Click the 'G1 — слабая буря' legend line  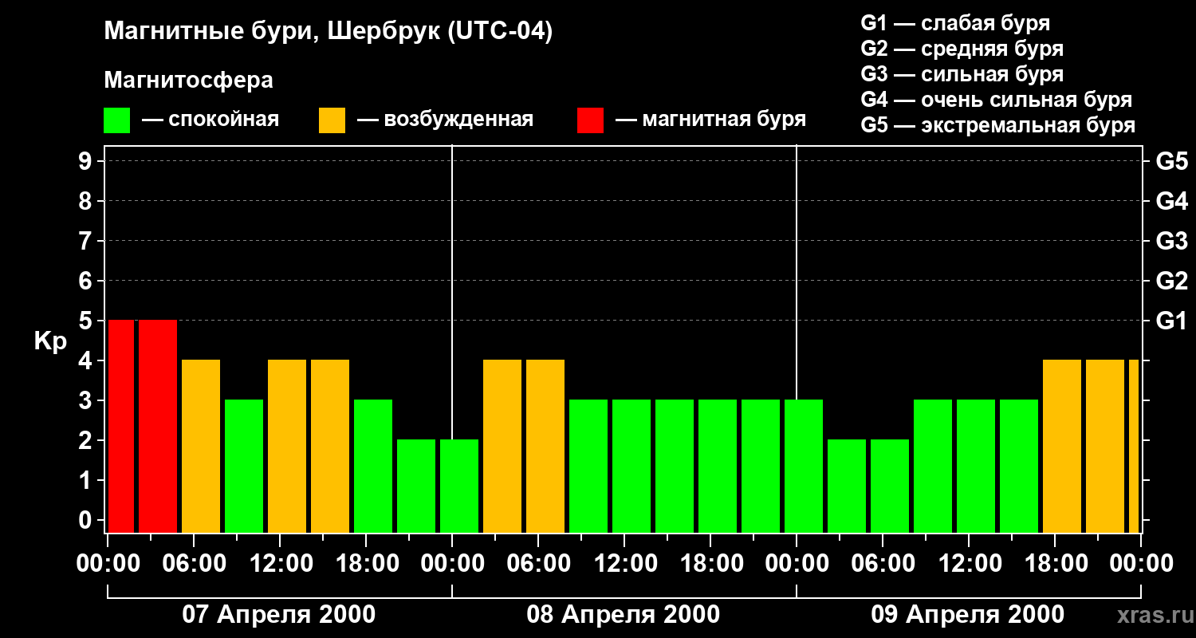click(955, 23)
